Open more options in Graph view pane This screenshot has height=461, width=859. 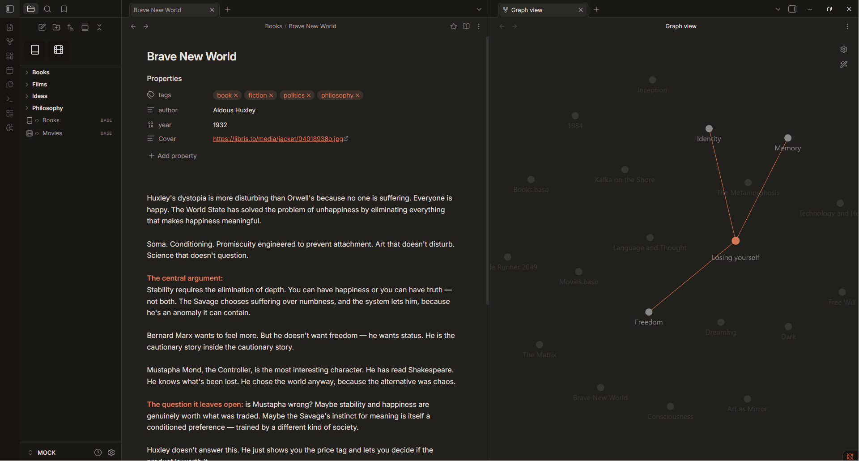(x=847, y=26)
